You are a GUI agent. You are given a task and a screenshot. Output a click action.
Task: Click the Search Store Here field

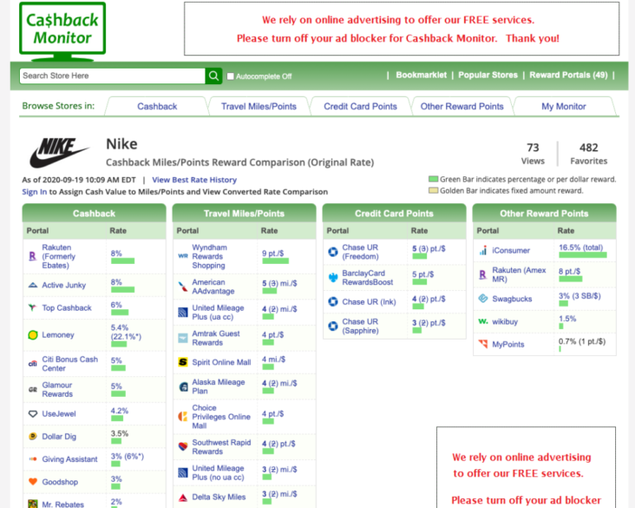[x=112, y=76]
